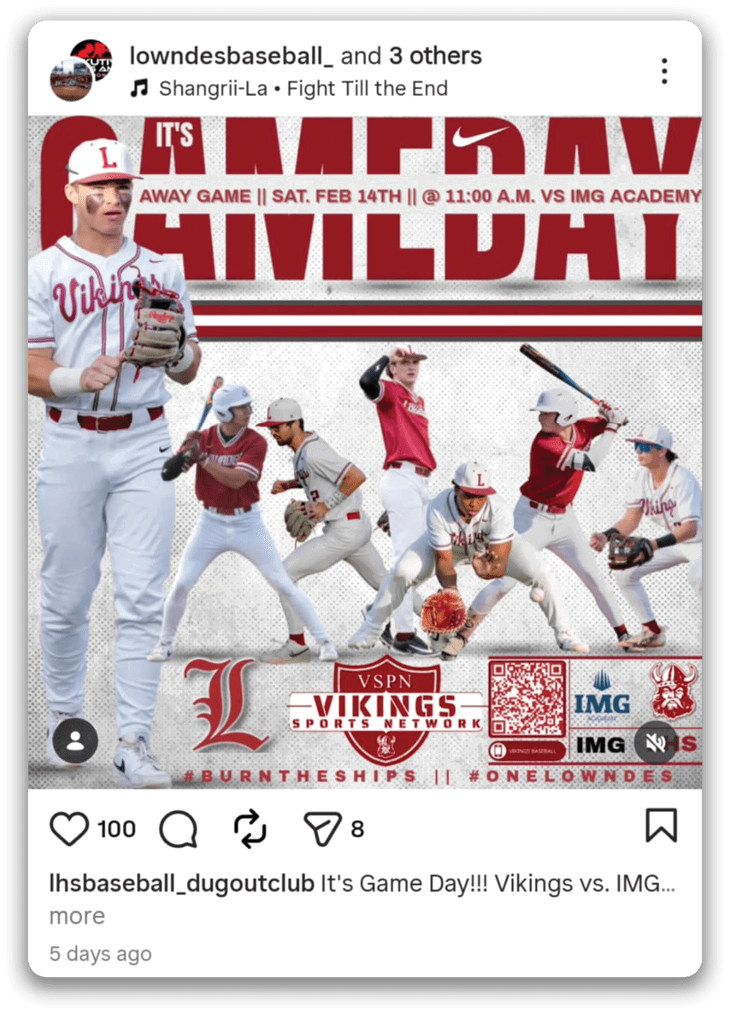This screenshot has width=730, height=1013.
Task: Repost using the circular arrows icon
Action: [250, 827]
